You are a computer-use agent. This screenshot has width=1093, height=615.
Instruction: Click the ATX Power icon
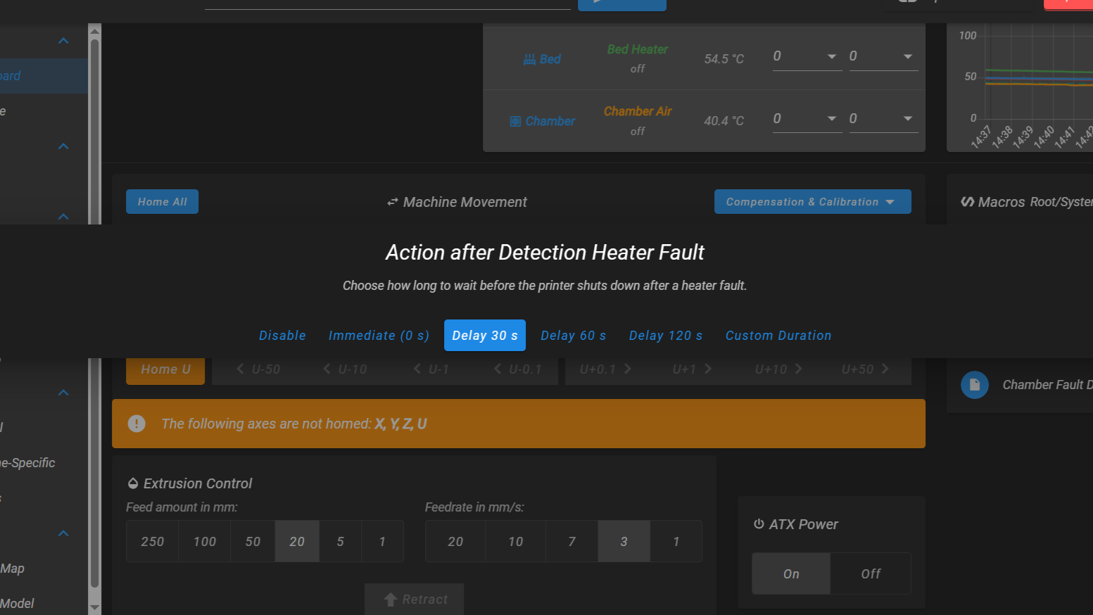click(x=759, y=524)
